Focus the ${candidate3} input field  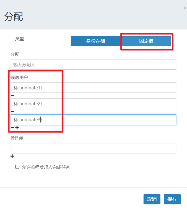(x=93, y=120)
